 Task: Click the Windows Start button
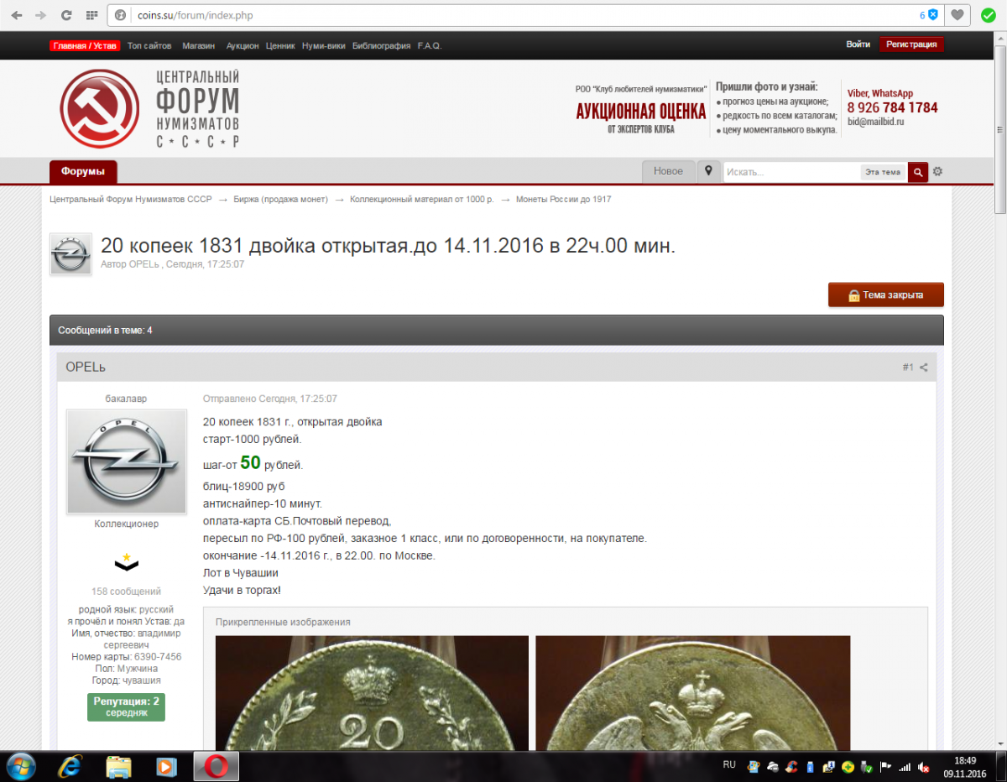(x=19, y=766)
